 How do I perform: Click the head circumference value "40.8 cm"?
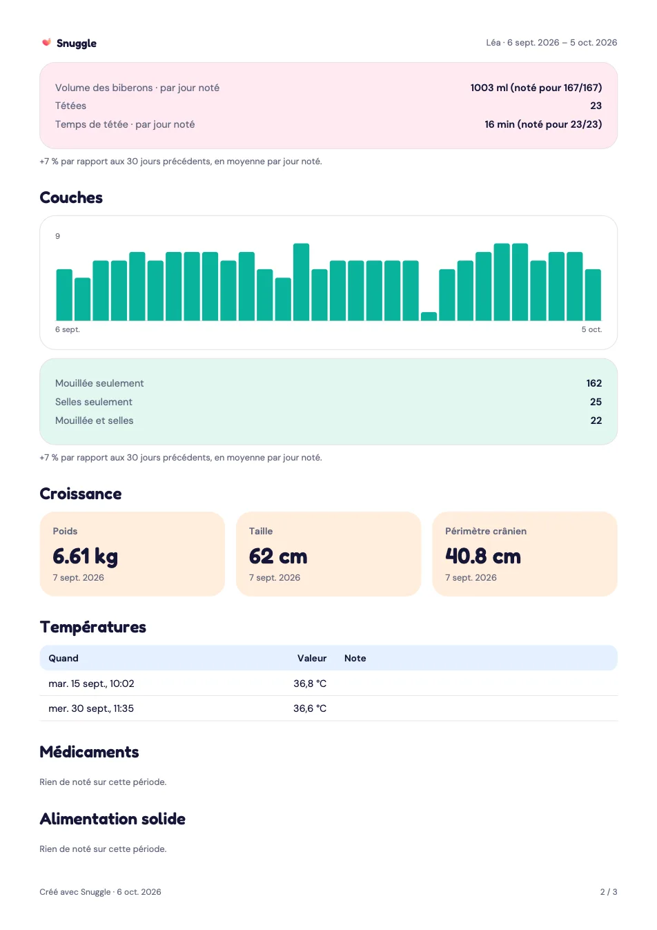coord(483,556)
